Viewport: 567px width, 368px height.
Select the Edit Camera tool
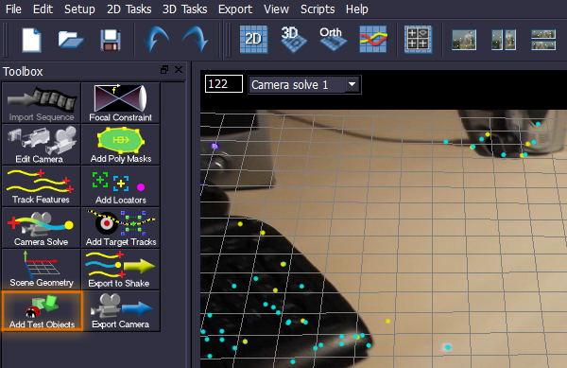(42, 145)
